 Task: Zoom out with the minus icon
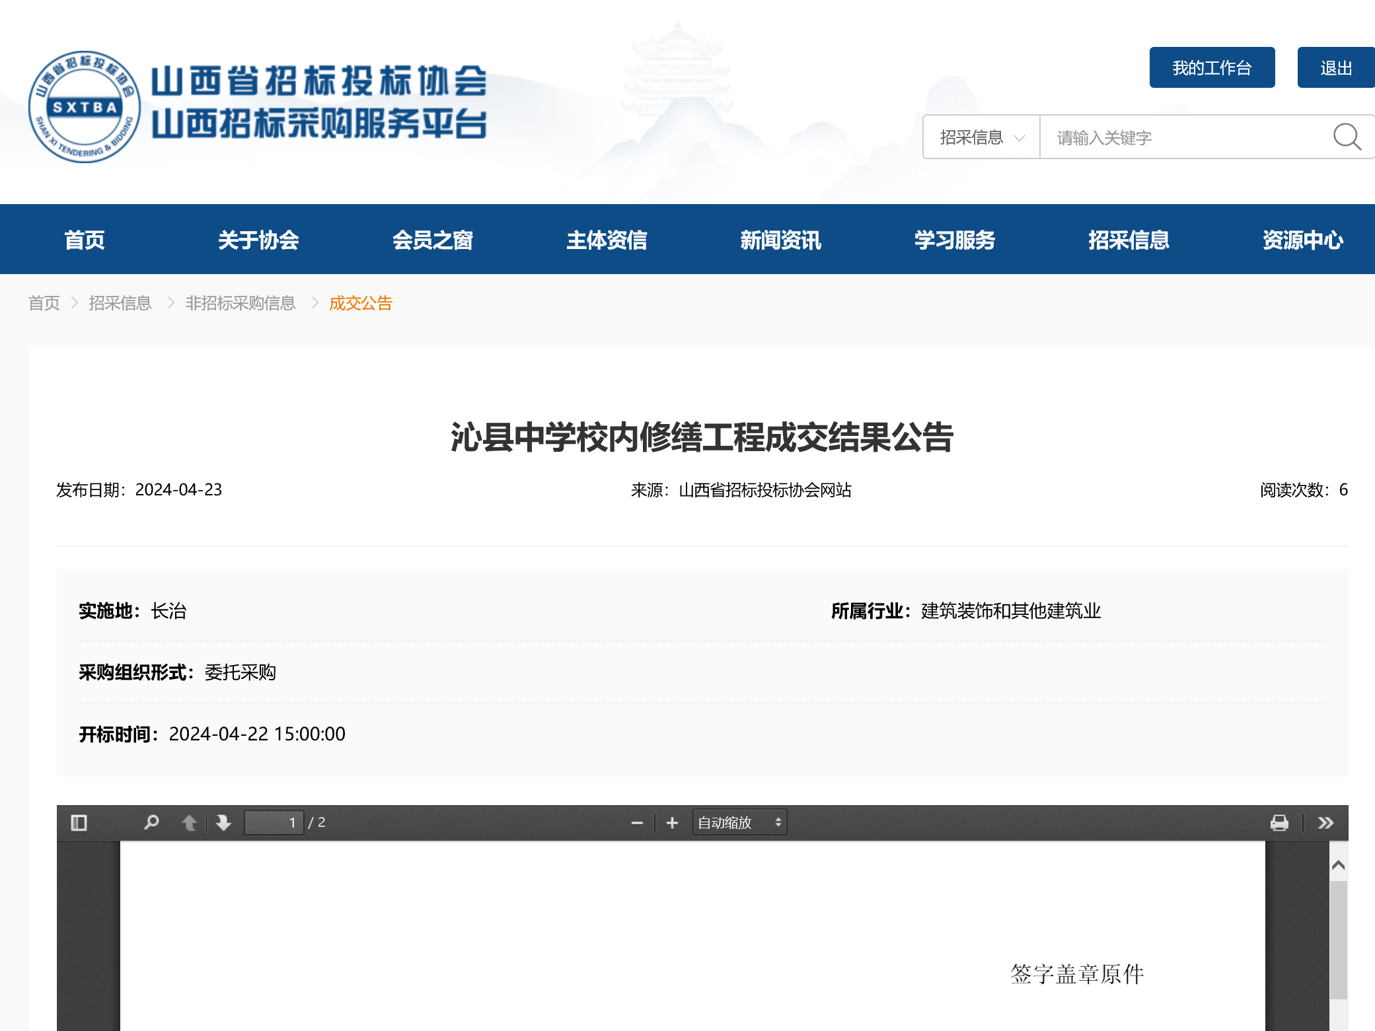[637, 822]
